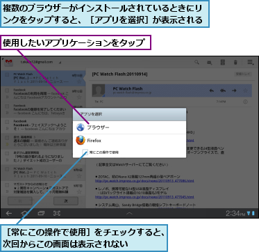Screen dimensions: 259x252
Task: Tap the yellow importance marker of 自分 conversation
Action: point(7,144)
